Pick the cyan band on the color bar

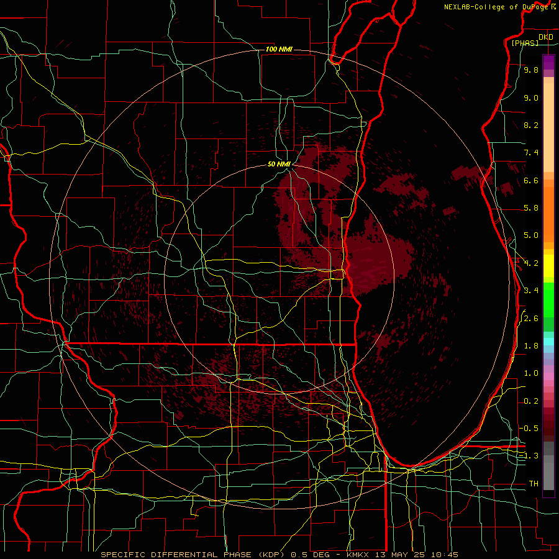click(x=548, y=342)
